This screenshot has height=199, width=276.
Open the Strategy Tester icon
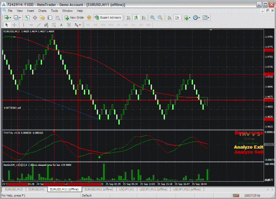[x=57, y=18]
